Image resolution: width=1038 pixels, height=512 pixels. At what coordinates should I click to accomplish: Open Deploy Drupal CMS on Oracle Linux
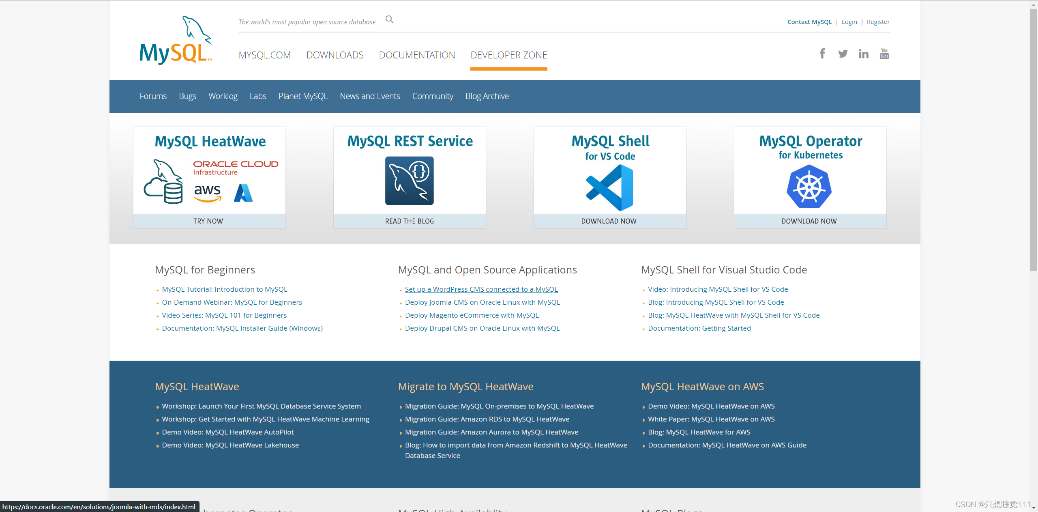(x=483, y=328)
